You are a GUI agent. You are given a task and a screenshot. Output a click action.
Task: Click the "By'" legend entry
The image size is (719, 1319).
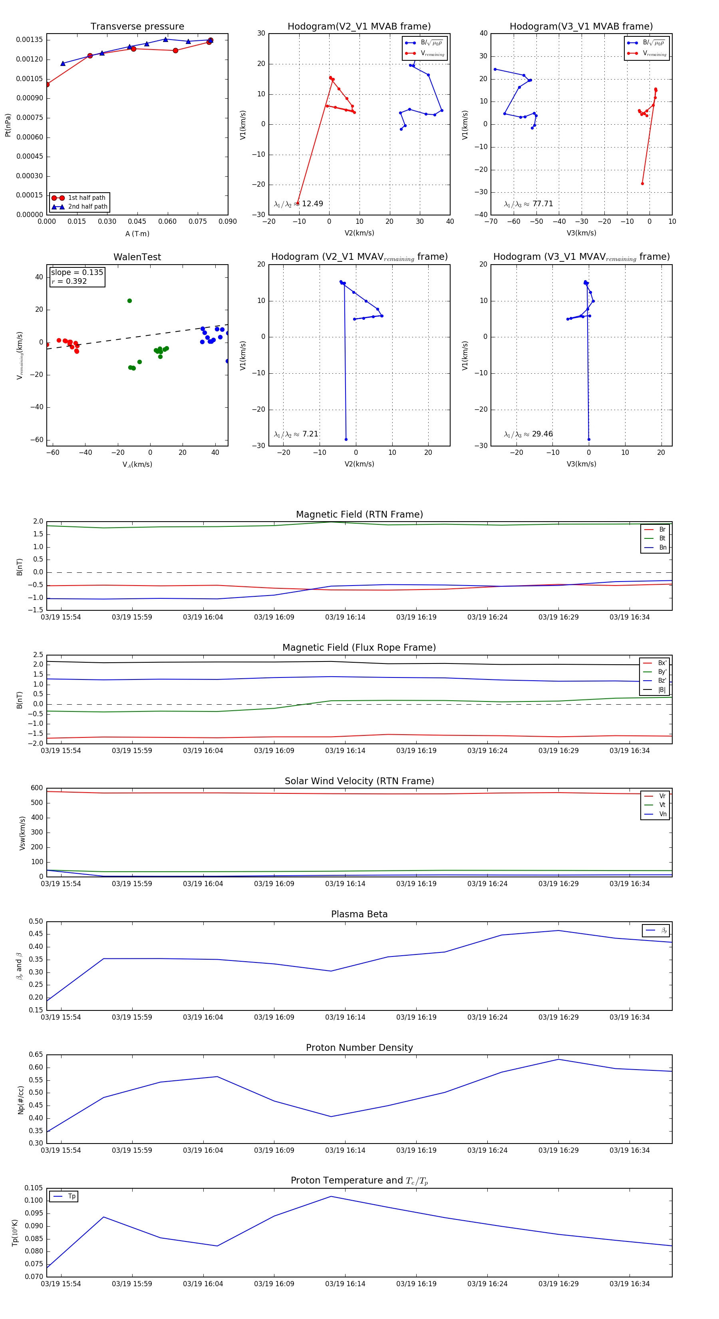pyautogui.click(x=655, y=672)
